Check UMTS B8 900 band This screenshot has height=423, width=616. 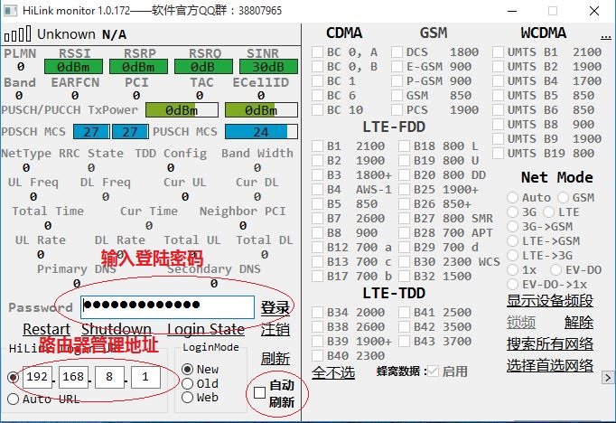pyautogui.click(x=499, y=124)
